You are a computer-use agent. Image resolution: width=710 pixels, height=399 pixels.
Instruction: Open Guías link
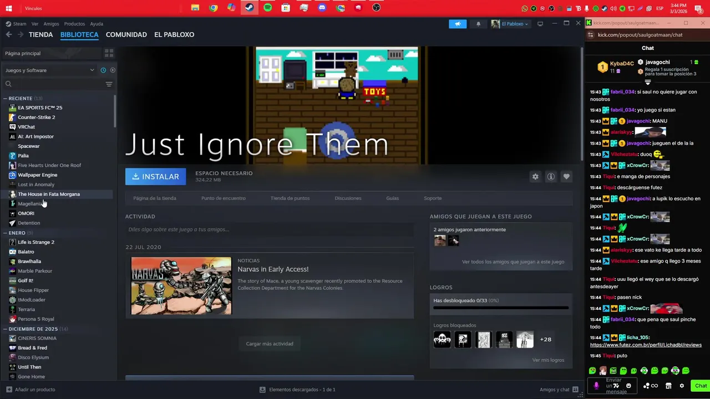[393, 198]
